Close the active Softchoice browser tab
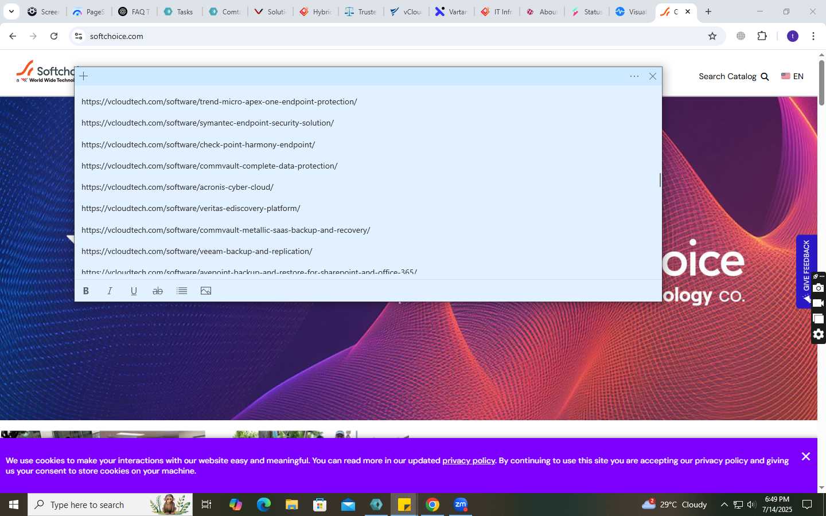 (688, 11)
